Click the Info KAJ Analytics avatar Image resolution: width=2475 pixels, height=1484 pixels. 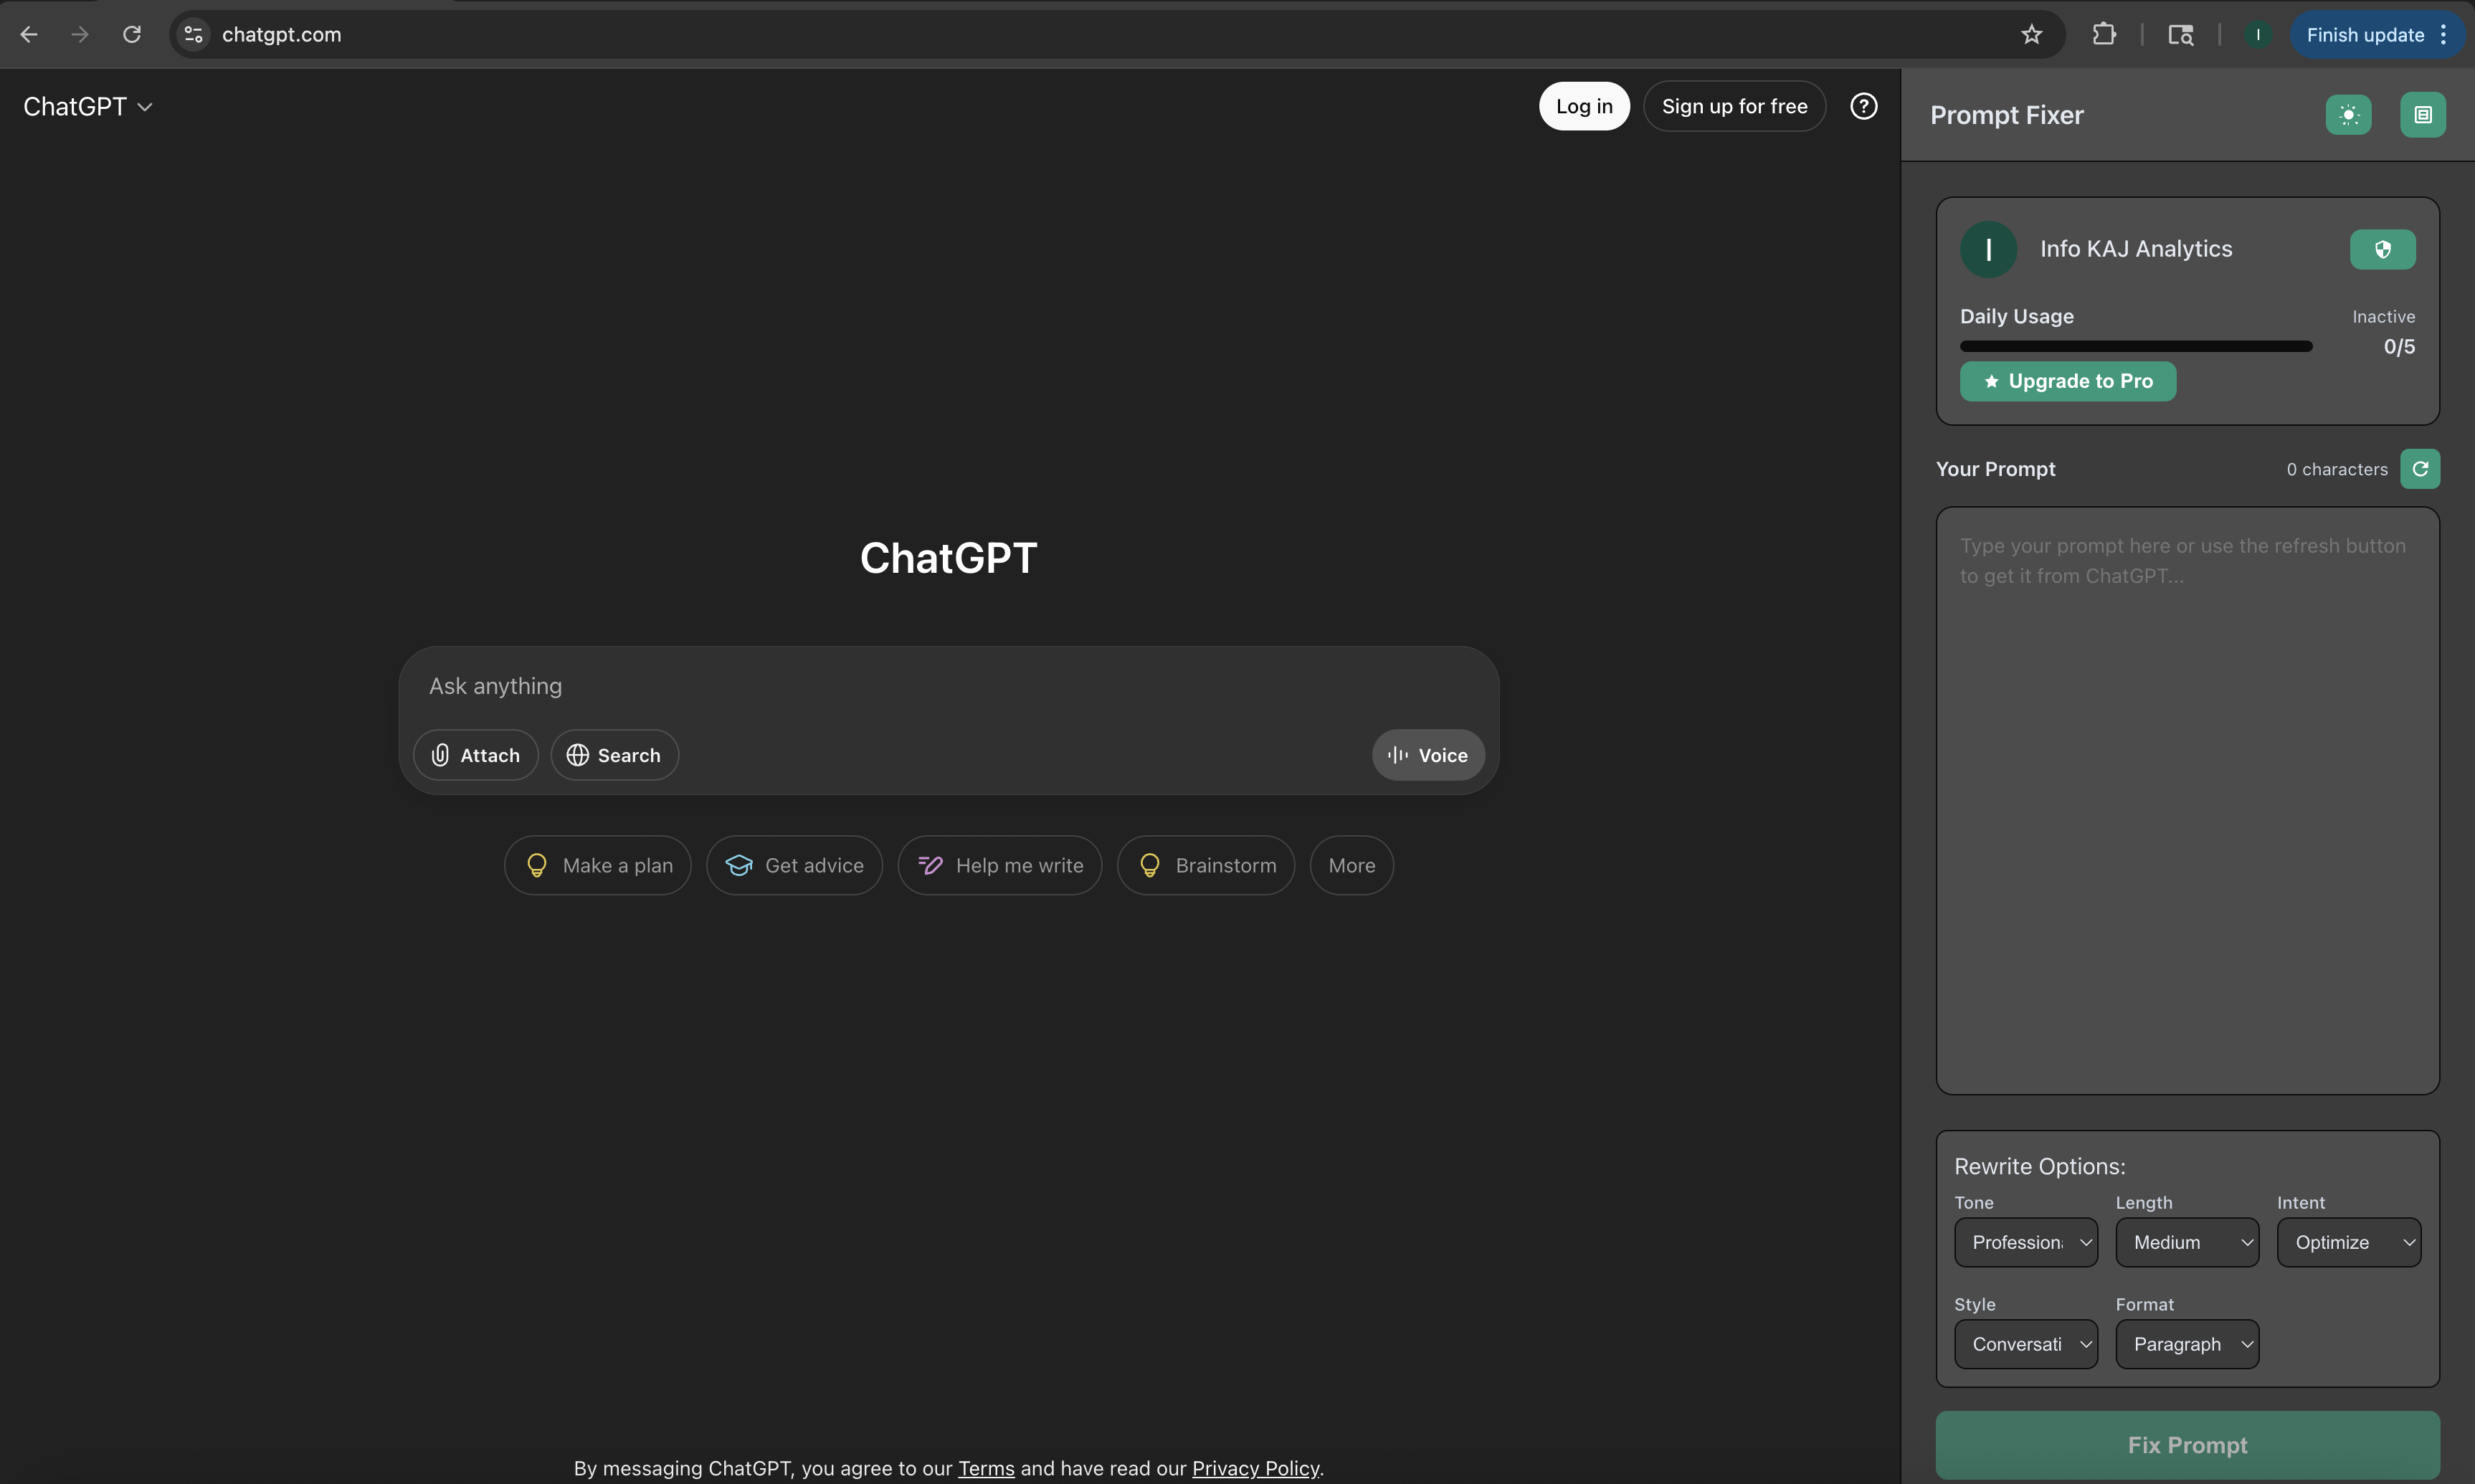pyautogui.click(x=1988, y=249)
